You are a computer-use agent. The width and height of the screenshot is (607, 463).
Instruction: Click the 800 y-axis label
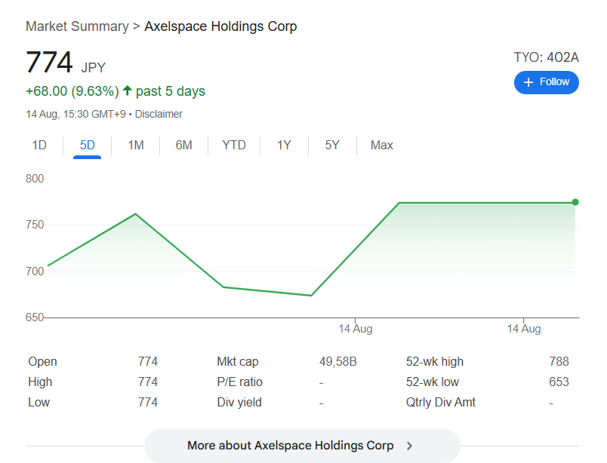35,178
